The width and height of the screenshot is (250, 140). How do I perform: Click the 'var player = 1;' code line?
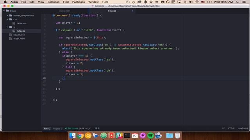(x=68, y=23)
